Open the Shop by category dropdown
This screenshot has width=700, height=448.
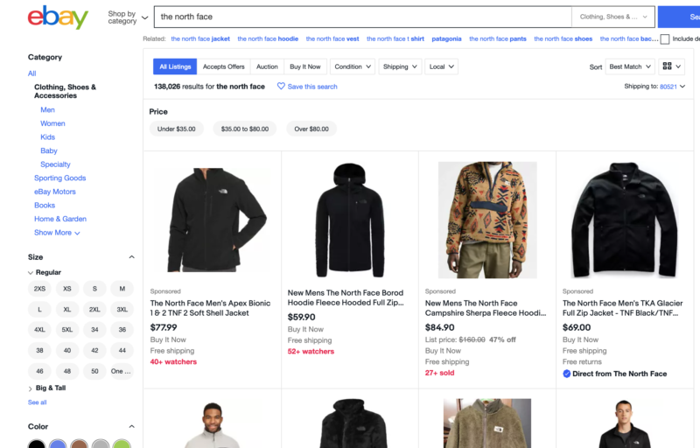[128, 17]
